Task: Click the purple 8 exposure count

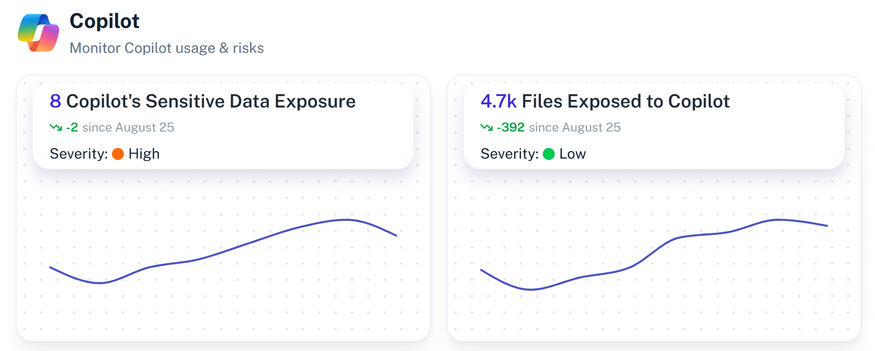Action: [56, 101]
